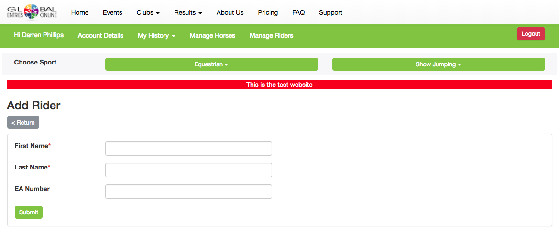Open Account Details
This screenshot has height=233, width=559.
(100, 36)
